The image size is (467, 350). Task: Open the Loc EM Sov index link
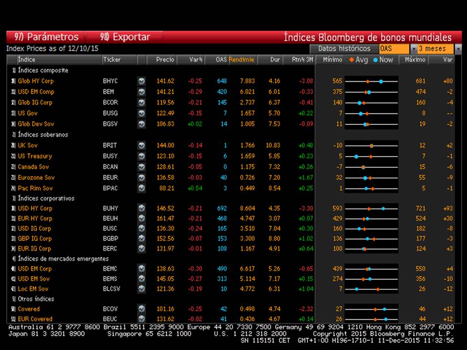point(33,289)
